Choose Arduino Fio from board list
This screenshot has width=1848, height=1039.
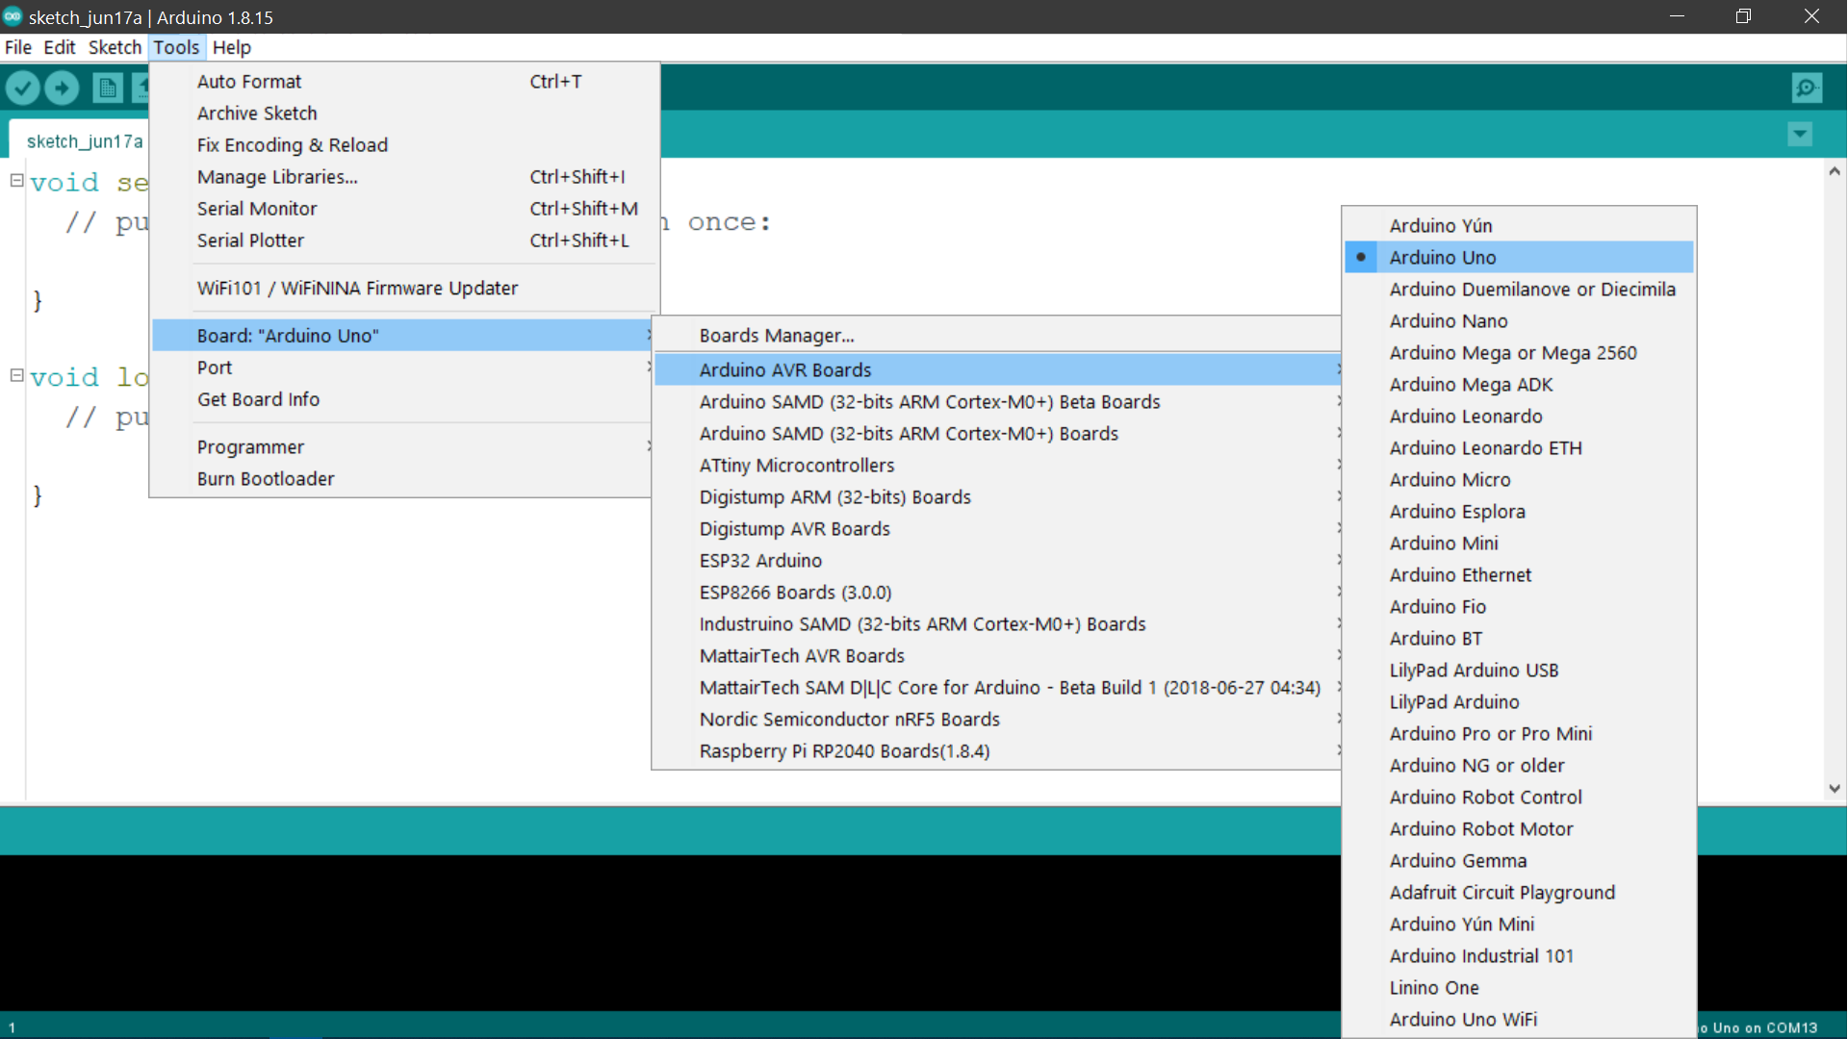(1519, 606)
